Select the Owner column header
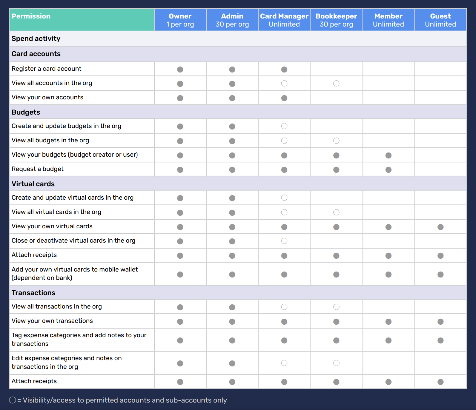The width and height of the screenshot is (476, 410). click(x=180, y=20)
